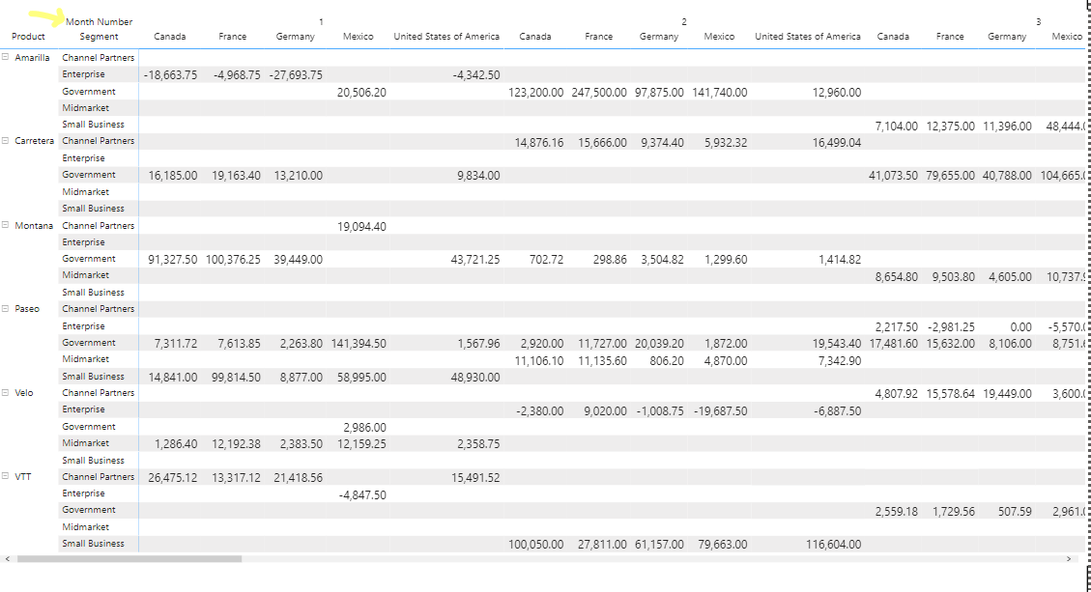Screen dimensions: 1091x592
Task: Select Mexico header under month 2
Action: click(720, 36)
